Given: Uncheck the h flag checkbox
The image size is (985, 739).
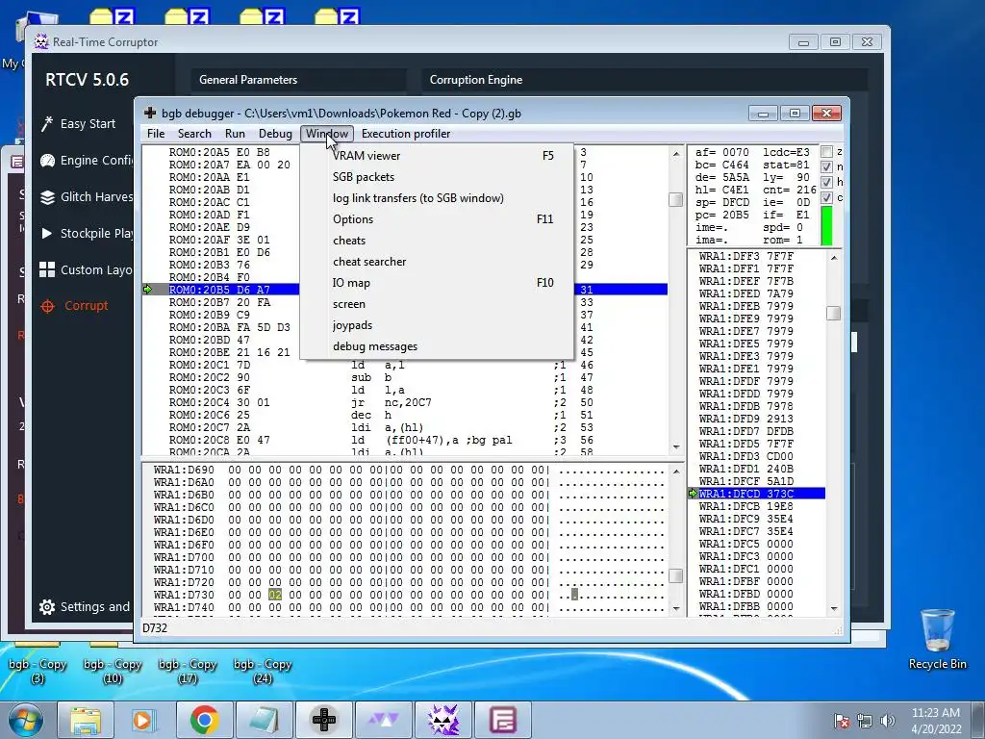Looking at the screenshot, I should [x=826, y=182].
